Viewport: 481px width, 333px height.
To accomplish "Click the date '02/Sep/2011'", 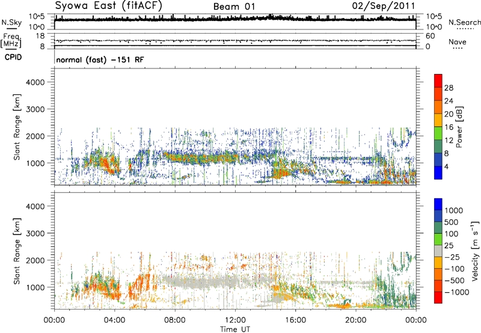I will click(384, 6).
